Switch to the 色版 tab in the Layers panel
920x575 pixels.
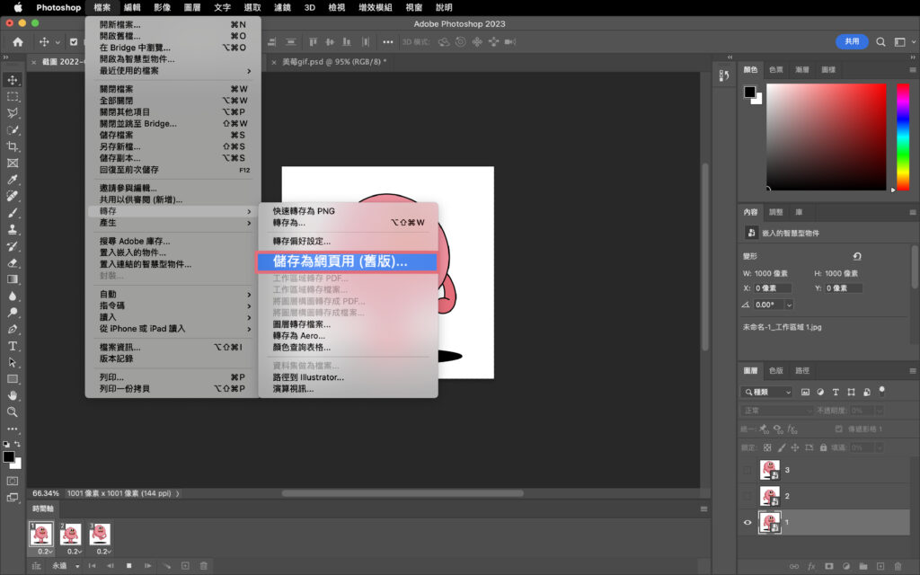775,369
